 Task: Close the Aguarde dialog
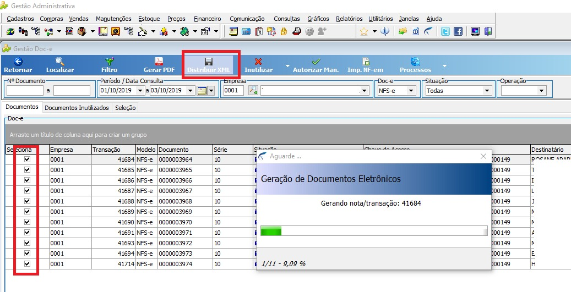[x=483, y=156]
